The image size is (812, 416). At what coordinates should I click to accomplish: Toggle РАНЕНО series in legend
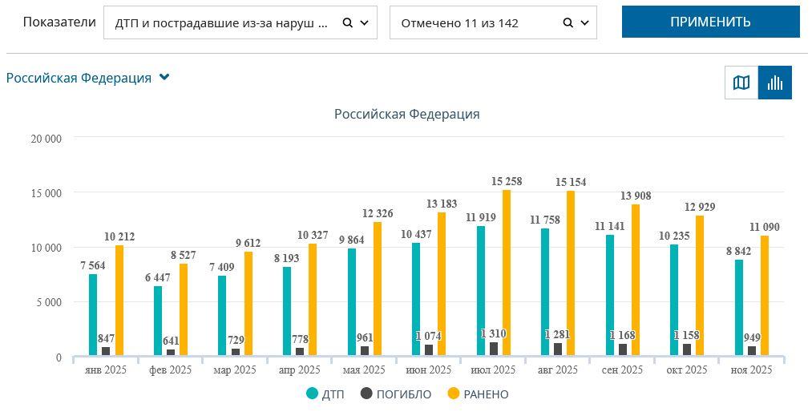point(477,394)
